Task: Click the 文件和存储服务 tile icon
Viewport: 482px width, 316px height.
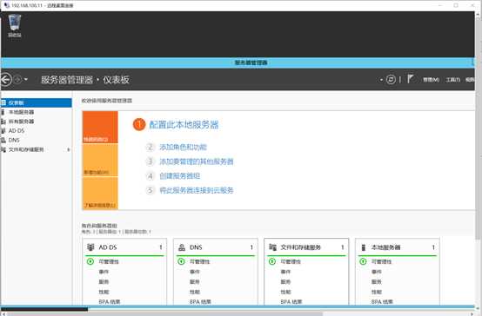Action: coord(272,247)
